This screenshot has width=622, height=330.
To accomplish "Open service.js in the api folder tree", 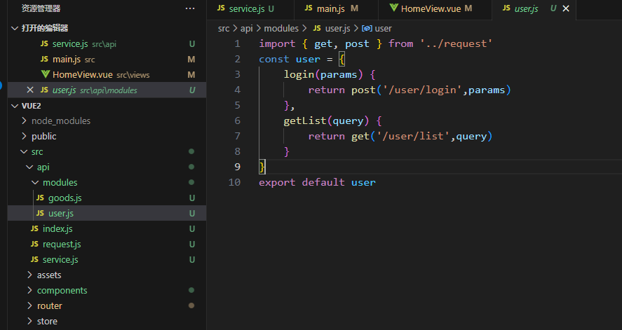I will point(107,259).
